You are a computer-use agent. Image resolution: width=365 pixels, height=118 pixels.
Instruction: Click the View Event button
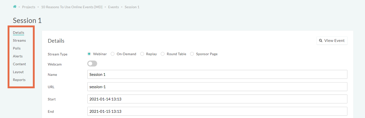(x=332, y=41)
